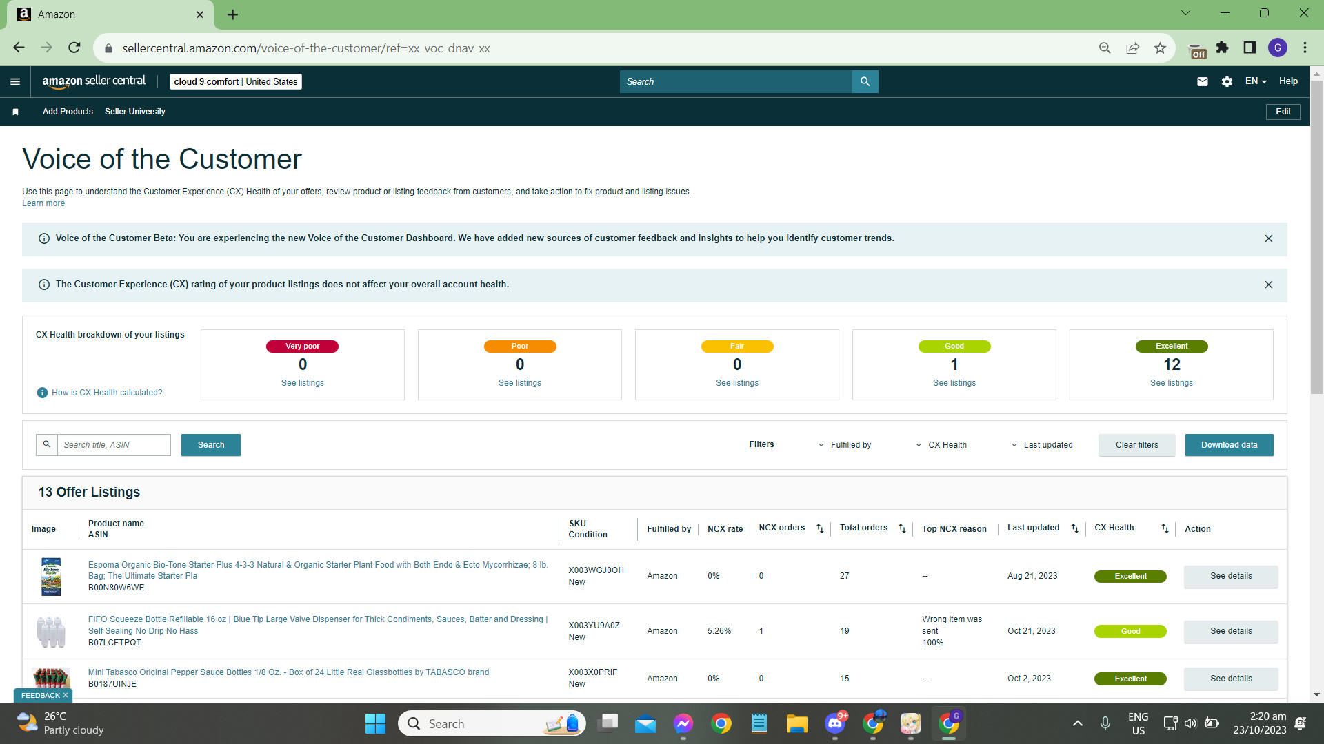Show hidden system tray icons chevron
The width and height of the screenshot is (1324, 744).
pyautogui.click(x=1077, y=723)
